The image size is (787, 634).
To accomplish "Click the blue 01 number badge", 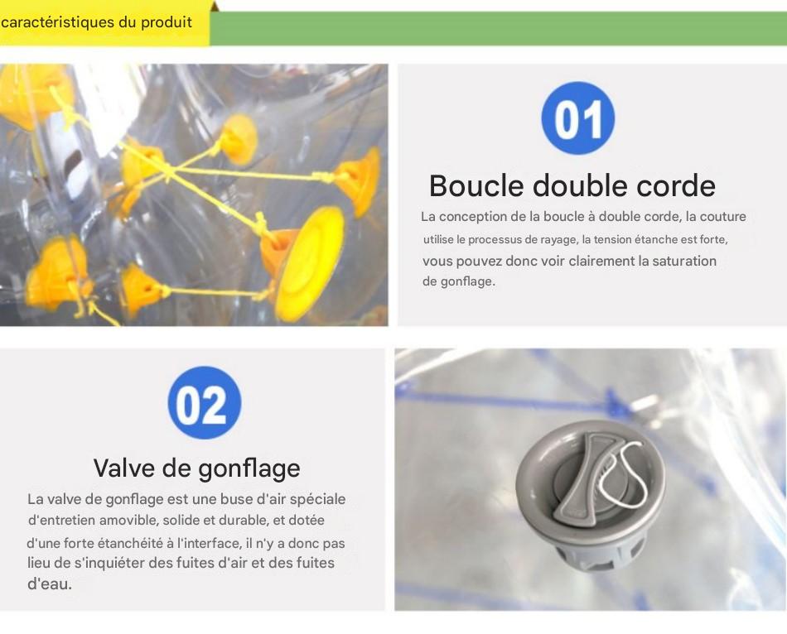I will 577,118.
